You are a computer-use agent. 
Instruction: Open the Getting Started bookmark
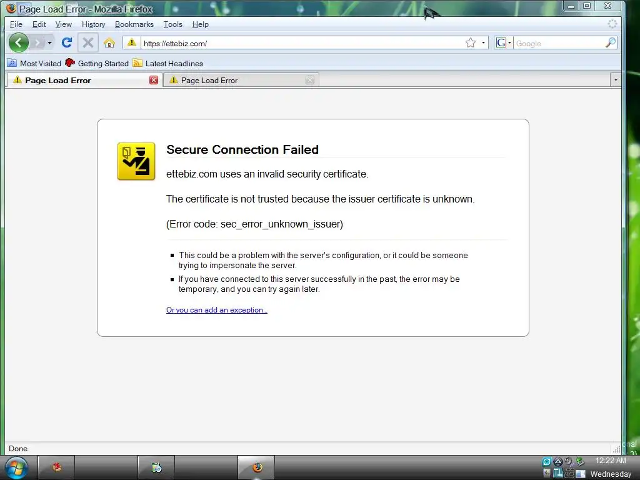click(97, 63)
